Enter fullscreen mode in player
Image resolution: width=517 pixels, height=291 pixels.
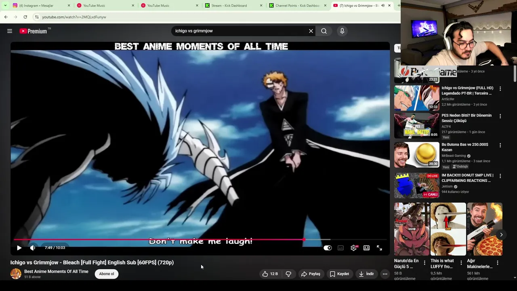point(379,248)
